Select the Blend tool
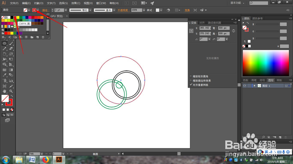This screenshot has height=164, width=293. click(x=11, y=75)
